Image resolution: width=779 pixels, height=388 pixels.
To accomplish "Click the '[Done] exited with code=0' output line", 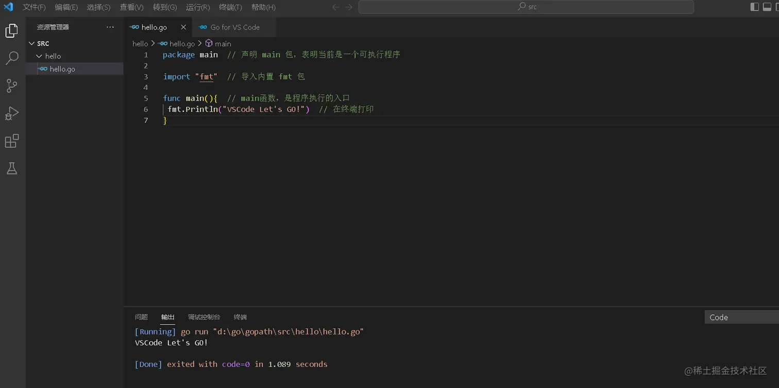I will [x=231, y=364].
